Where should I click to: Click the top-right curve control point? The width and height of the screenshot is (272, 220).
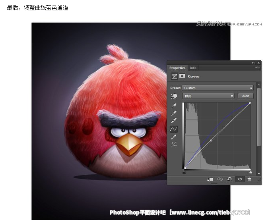pos(250,103)
